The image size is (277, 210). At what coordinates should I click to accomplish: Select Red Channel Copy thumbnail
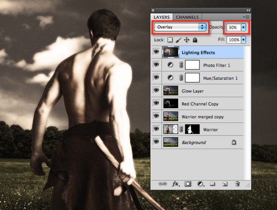(x=171, y=103)
